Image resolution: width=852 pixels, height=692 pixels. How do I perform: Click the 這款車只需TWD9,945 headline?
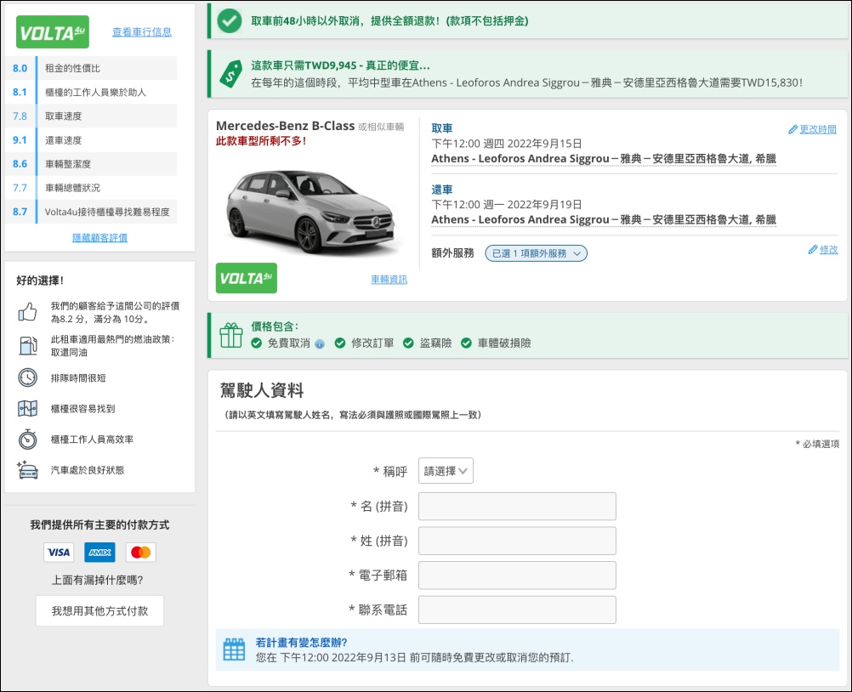click(x=340, y=65)
